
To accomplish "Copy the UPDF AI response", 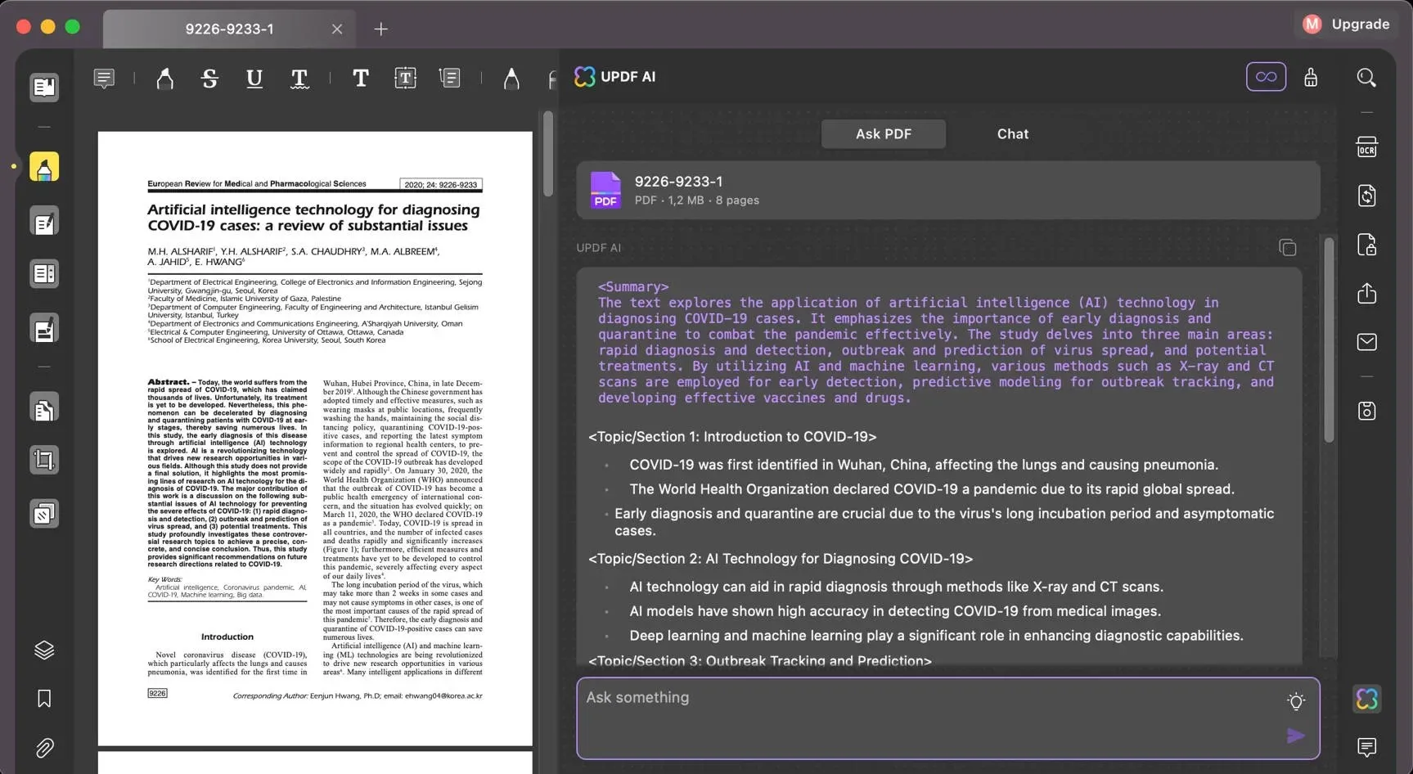I will click(x=1287, y=248).
